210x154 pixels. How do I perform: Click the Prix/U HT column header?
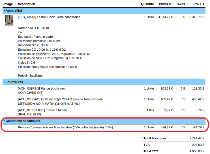166,4
